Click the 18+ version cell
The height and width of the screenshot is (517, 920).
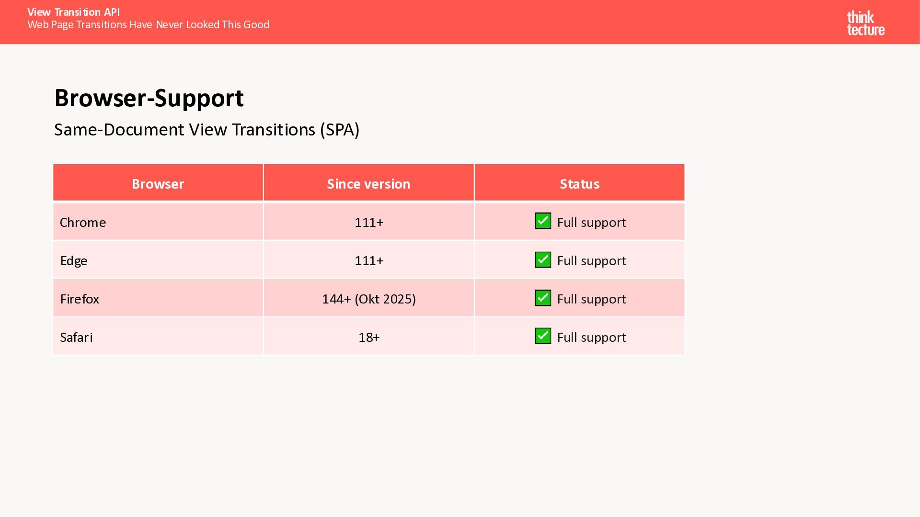368,337
